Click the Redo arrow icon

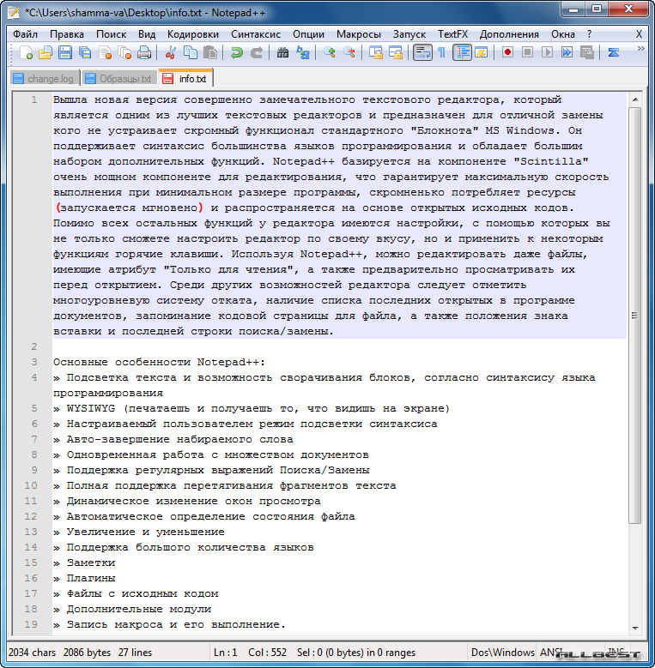coord(257,53)
